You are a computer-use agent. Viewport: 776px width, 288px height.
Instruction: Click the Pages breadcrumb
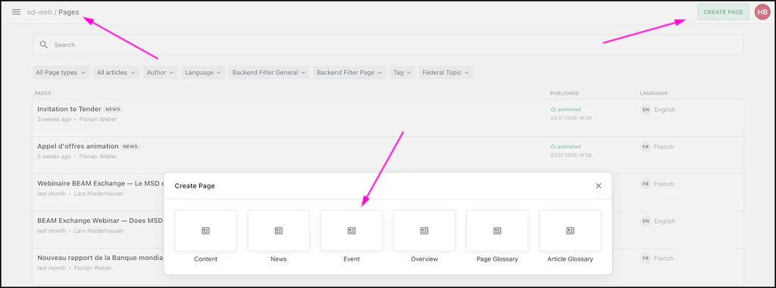(x=69, y=12)
